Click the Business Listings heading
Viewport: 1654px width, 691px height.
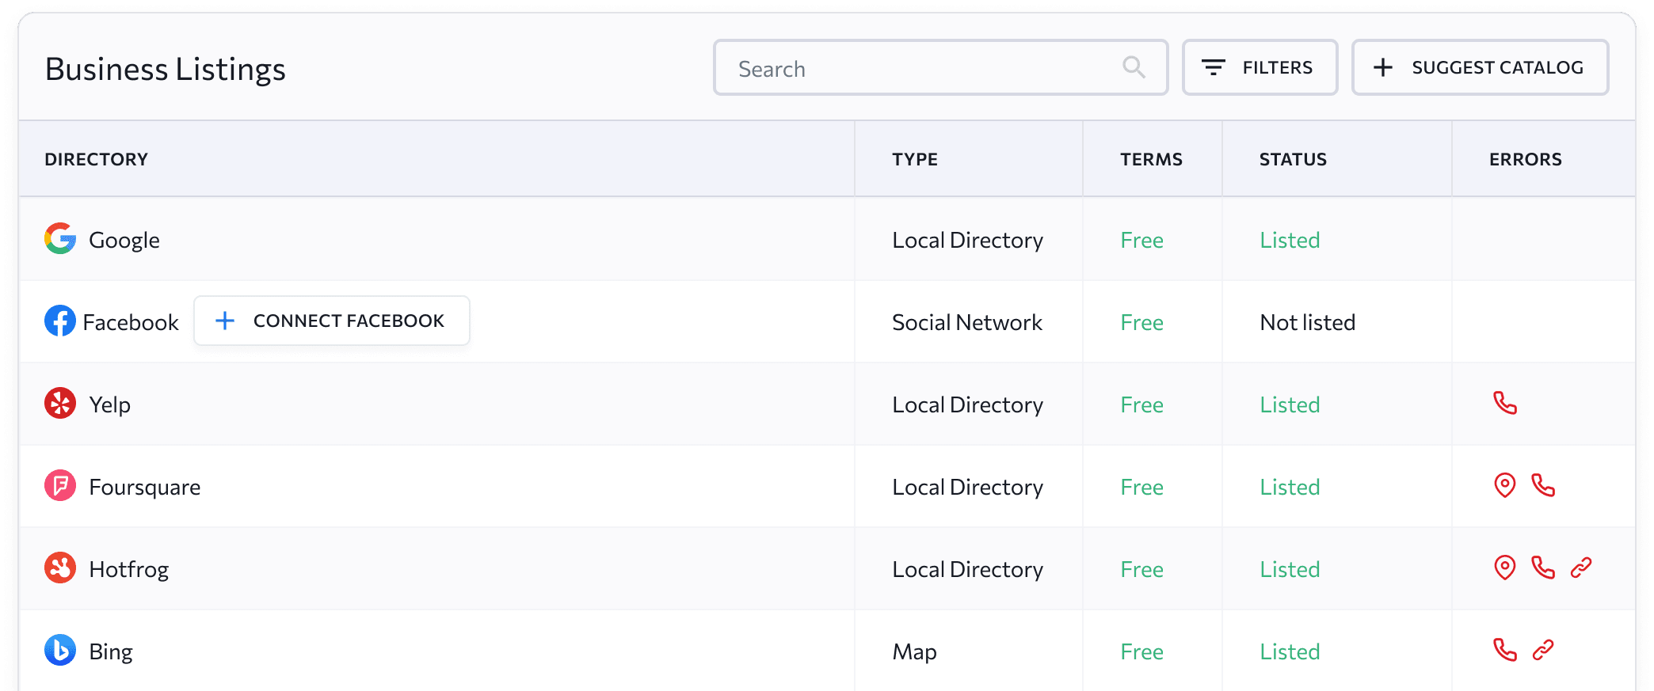click(166, 70)
